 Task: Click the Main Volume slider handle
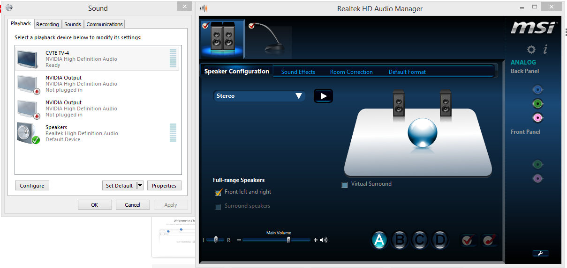[x=288, y=240]
